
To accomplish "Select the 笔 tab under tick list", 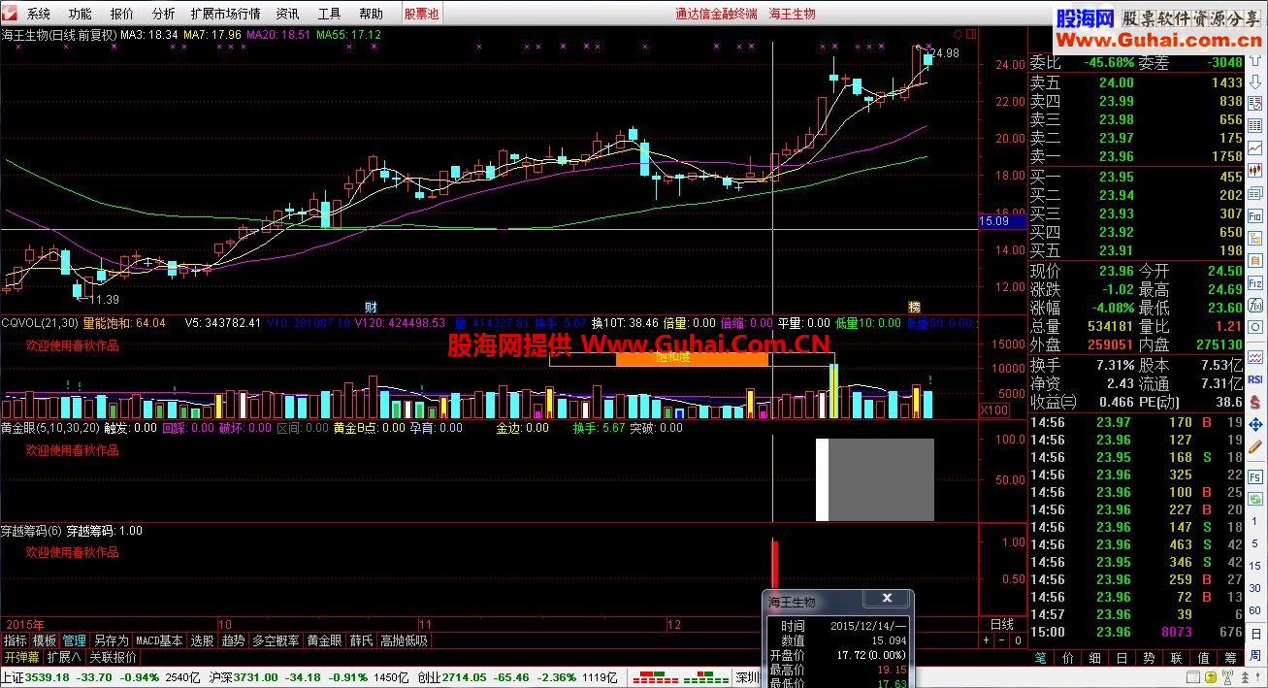I will pyautogui.click(x=1040, y=658).
